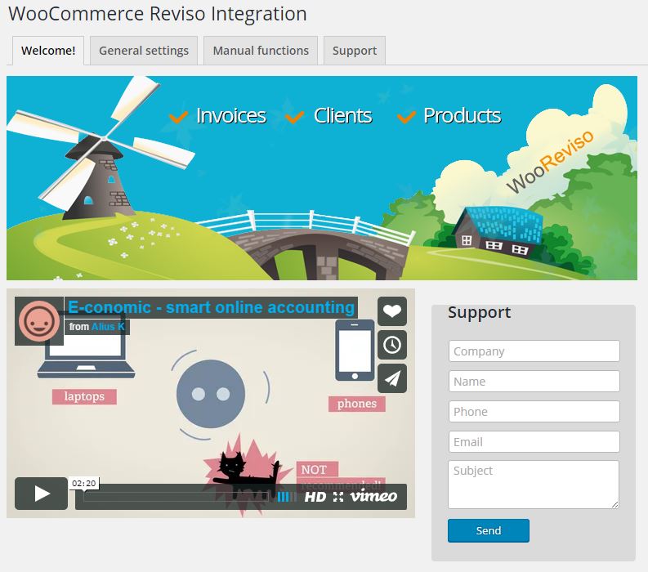Click the Subject text area
648x572 pixels.
[x=534, y=485]
